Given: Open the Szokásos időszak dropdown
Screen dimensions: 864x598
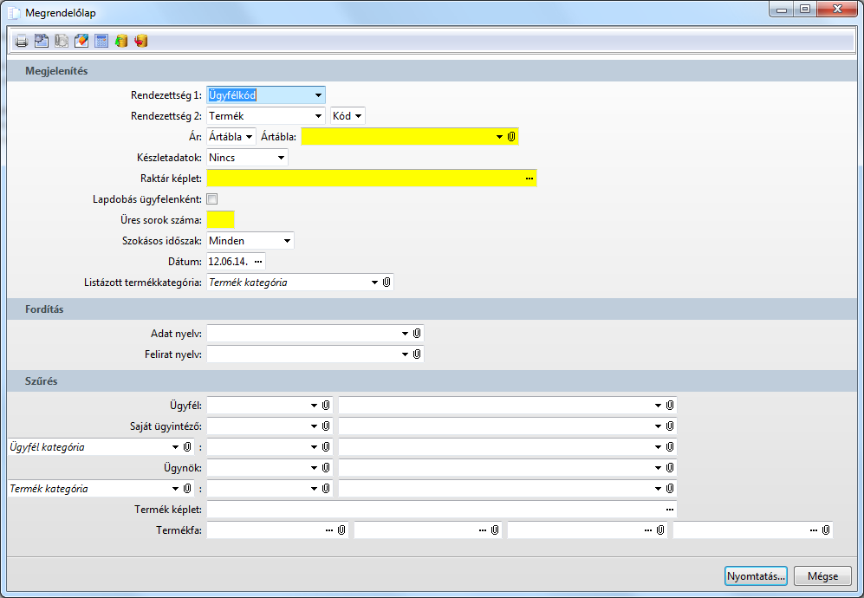Looking at the screenshot, I should (x=287, y=241).
